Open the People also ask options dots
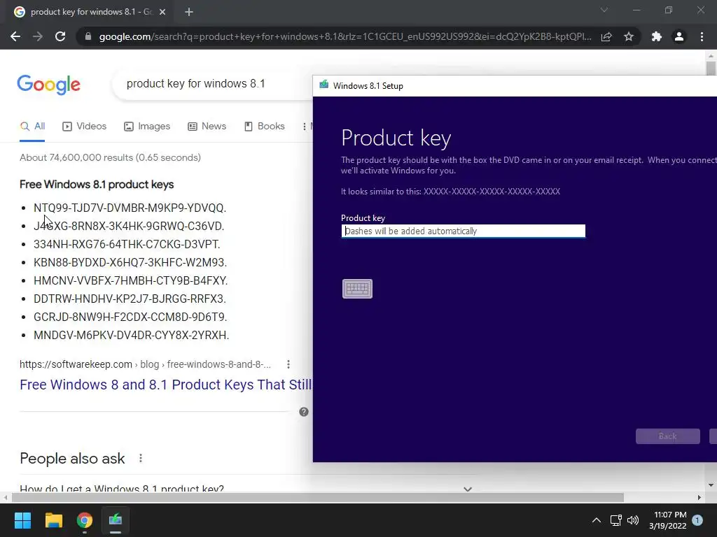717x537 pixels. [140, 458]
